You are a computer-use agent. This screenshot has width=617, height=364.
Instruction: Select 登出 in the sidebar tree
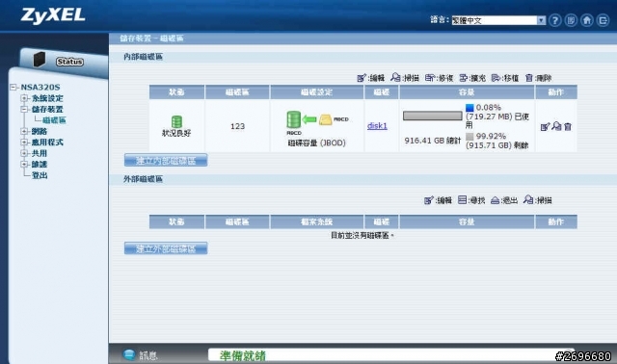[x=40, y=175]
